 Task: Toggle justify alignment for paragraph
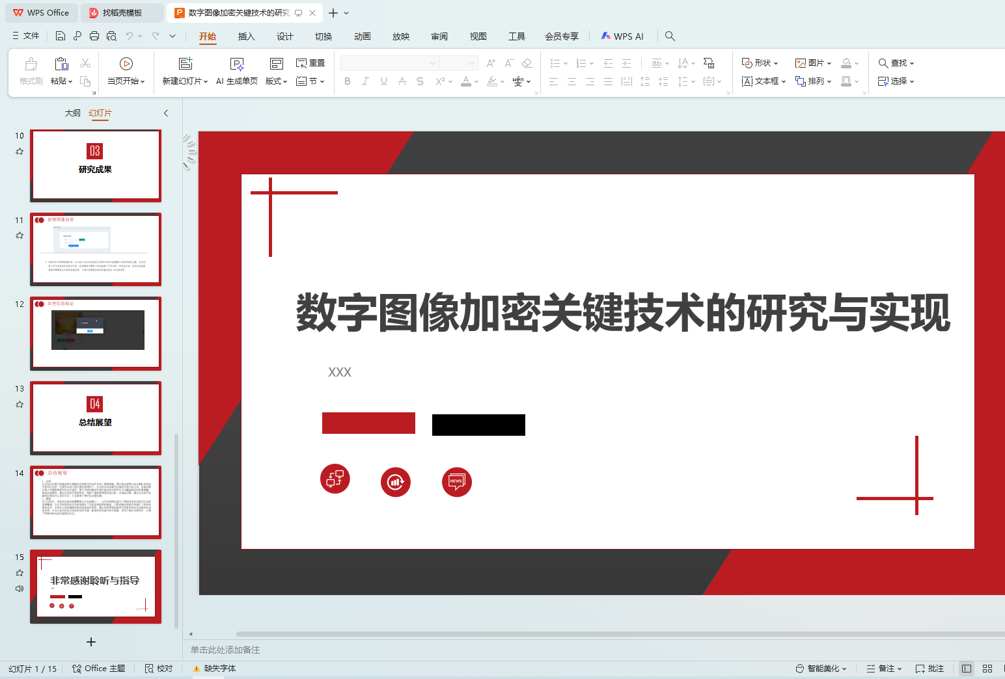(x=608, y=81)
